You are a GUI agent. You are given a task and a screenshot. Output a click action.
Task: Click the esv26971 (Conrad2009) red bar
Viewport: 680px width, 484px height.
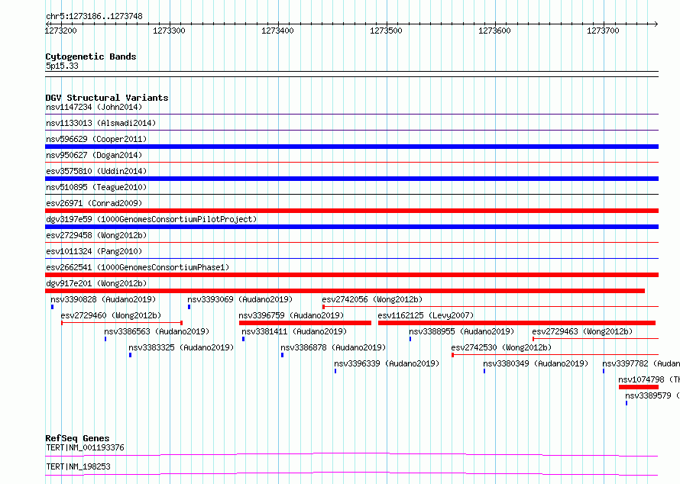click(x=351, y=211)
